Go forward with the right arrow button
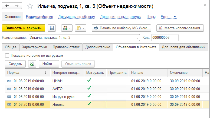 click(17, 6)
